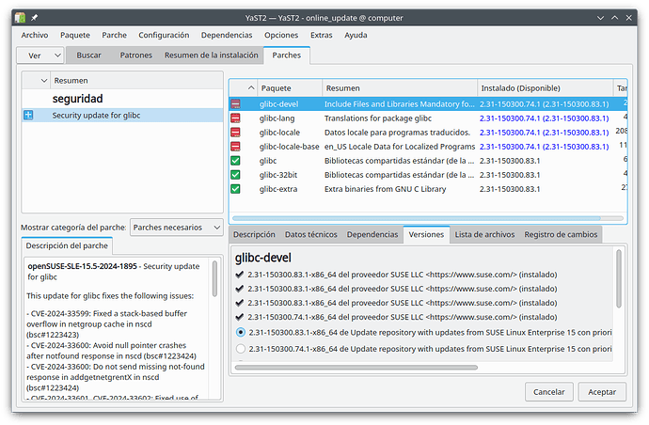This screenshot has width=649, height=425.
Task: Click the Instalado (Disponible) column header
Action: (x=545, y=87)
